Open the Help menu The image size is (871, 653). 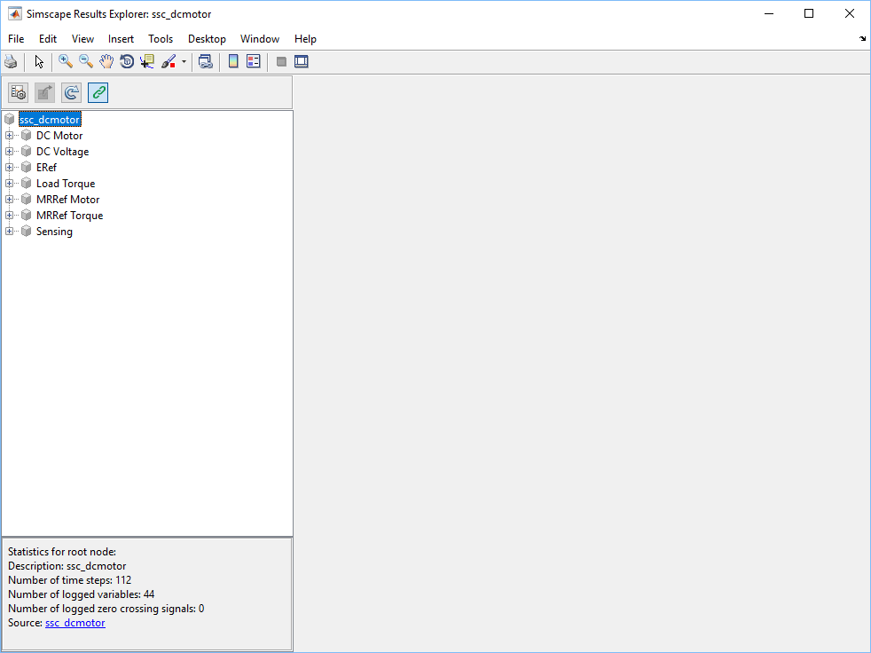(305, 39)
